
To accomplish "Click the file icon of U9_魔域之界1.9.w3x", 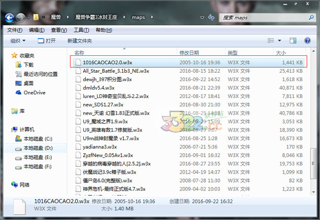I will click(79, 121).
